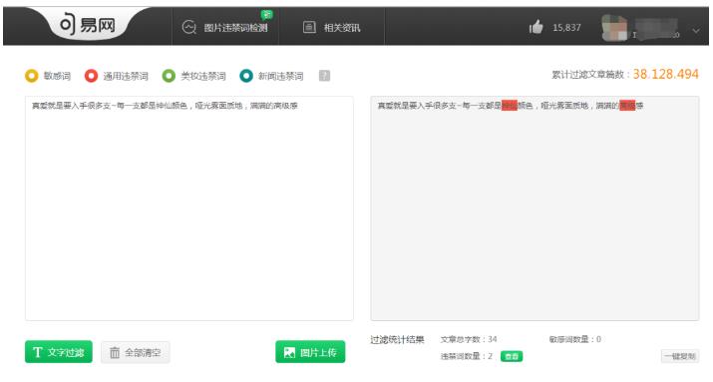Click the 敏感词数量：0 statistic
The width and height of the screenshot is (713, 382).
point(575,339)
